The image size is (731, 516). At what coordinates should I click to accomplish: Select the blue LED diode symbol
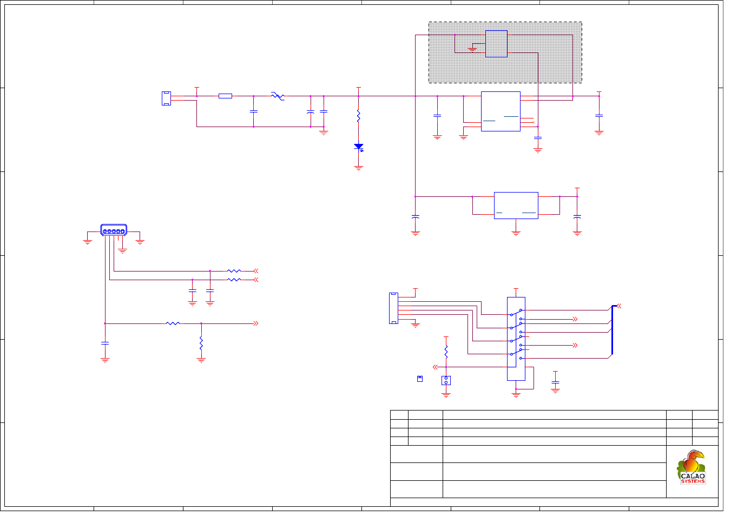tap(359, 147)
